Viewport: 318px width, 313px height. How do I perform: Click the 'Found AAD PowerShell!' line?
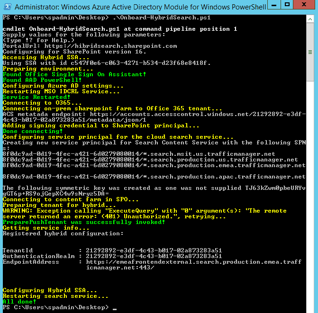[42, 80]
